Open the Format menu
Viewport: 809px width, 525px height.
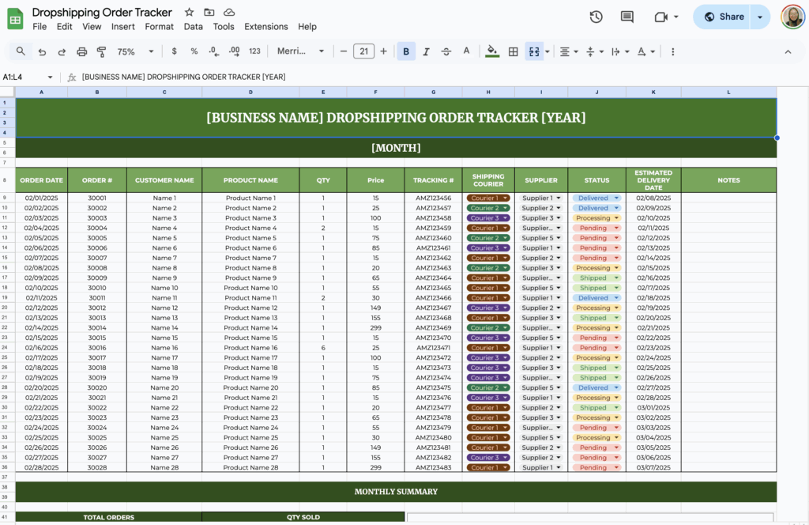(159, 26)
